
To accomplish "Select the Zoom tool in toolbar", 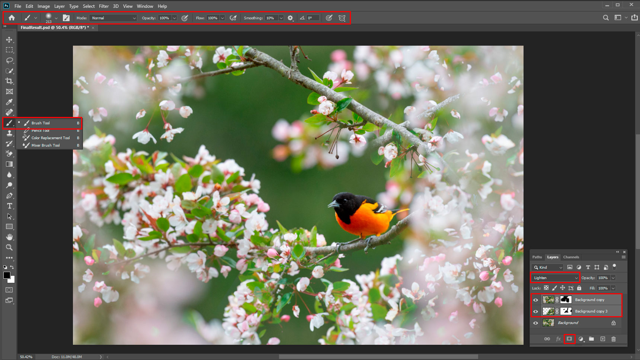I will click(x=9, y=247).
